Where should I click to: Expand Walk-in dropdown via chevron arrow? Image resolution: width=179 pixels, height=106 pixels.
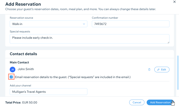click(84, 24)
